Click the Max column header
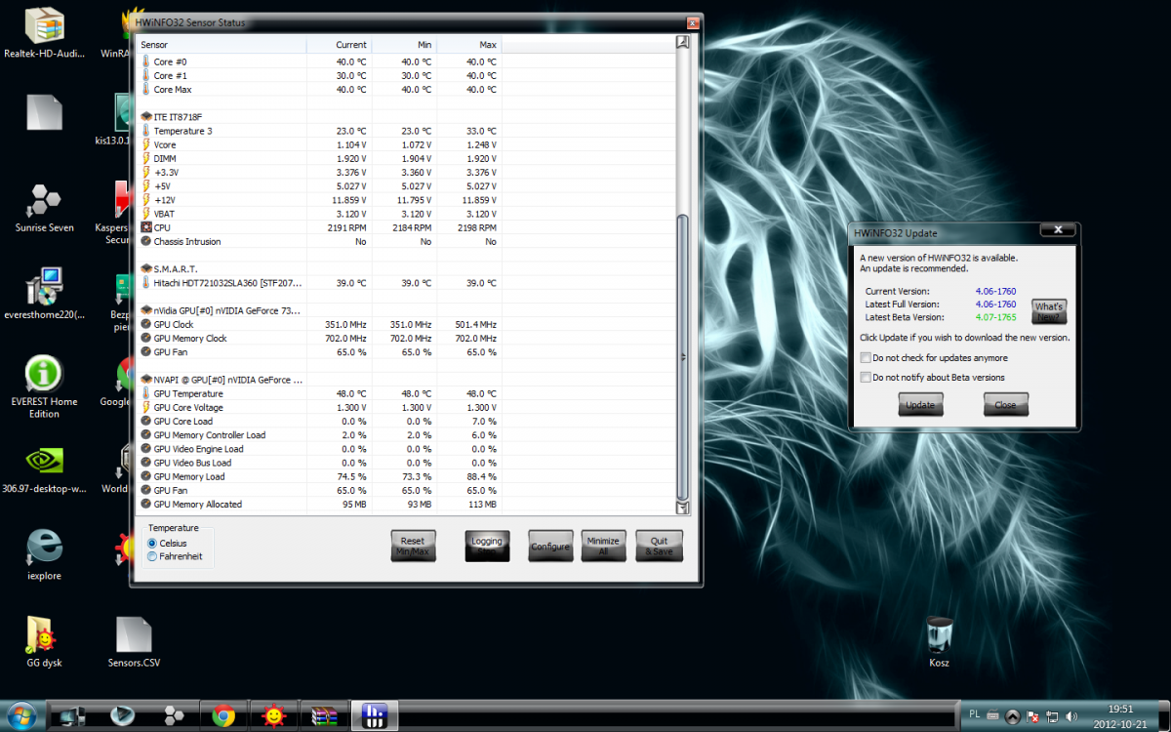 [x=469, y=45]
